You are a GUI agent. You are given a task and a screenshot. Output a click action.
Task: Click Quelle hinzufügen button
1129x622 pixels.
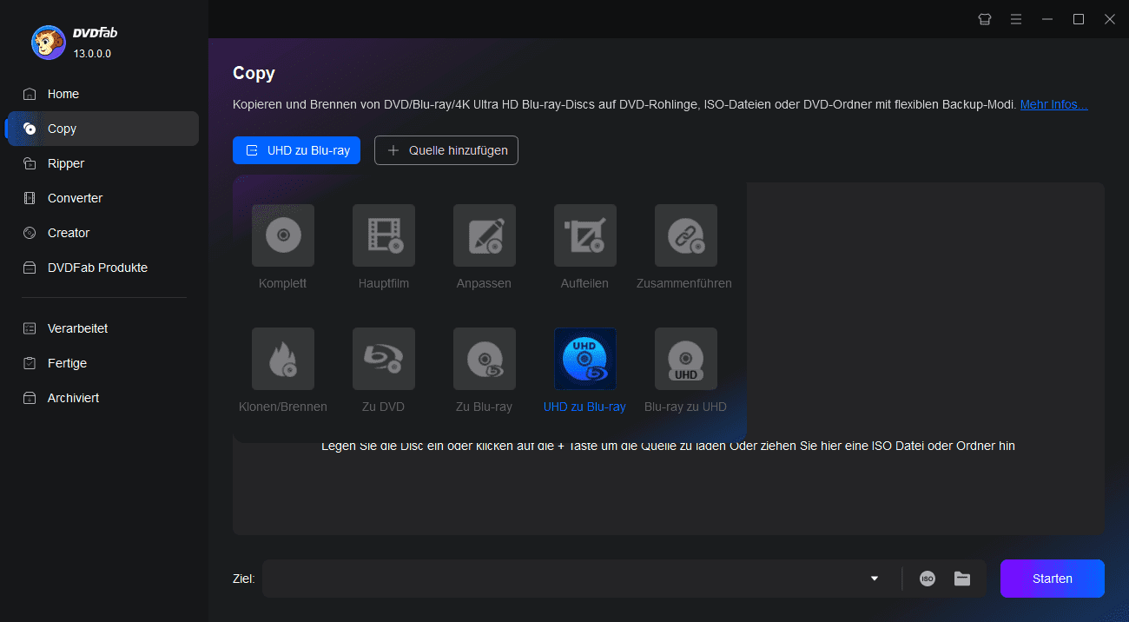pos(446,150)
